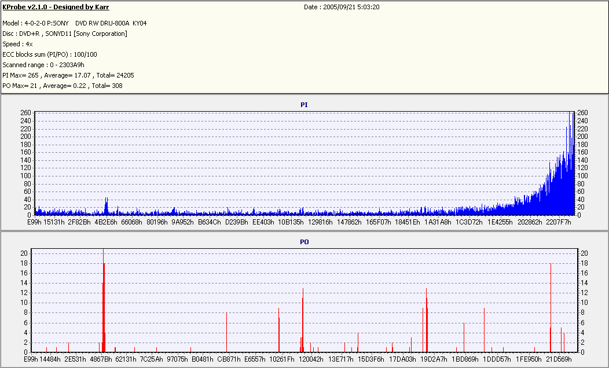Click the PI bump near 4B2E6h

click(x=106, y=206)
